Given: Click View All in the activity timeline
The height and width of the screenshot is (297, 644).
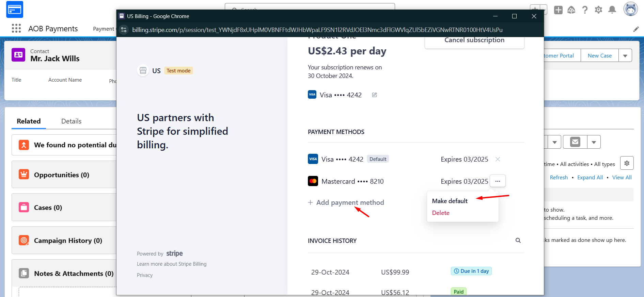Looking at the screenshot, I should pyautogui.click(x=622, y=178).
